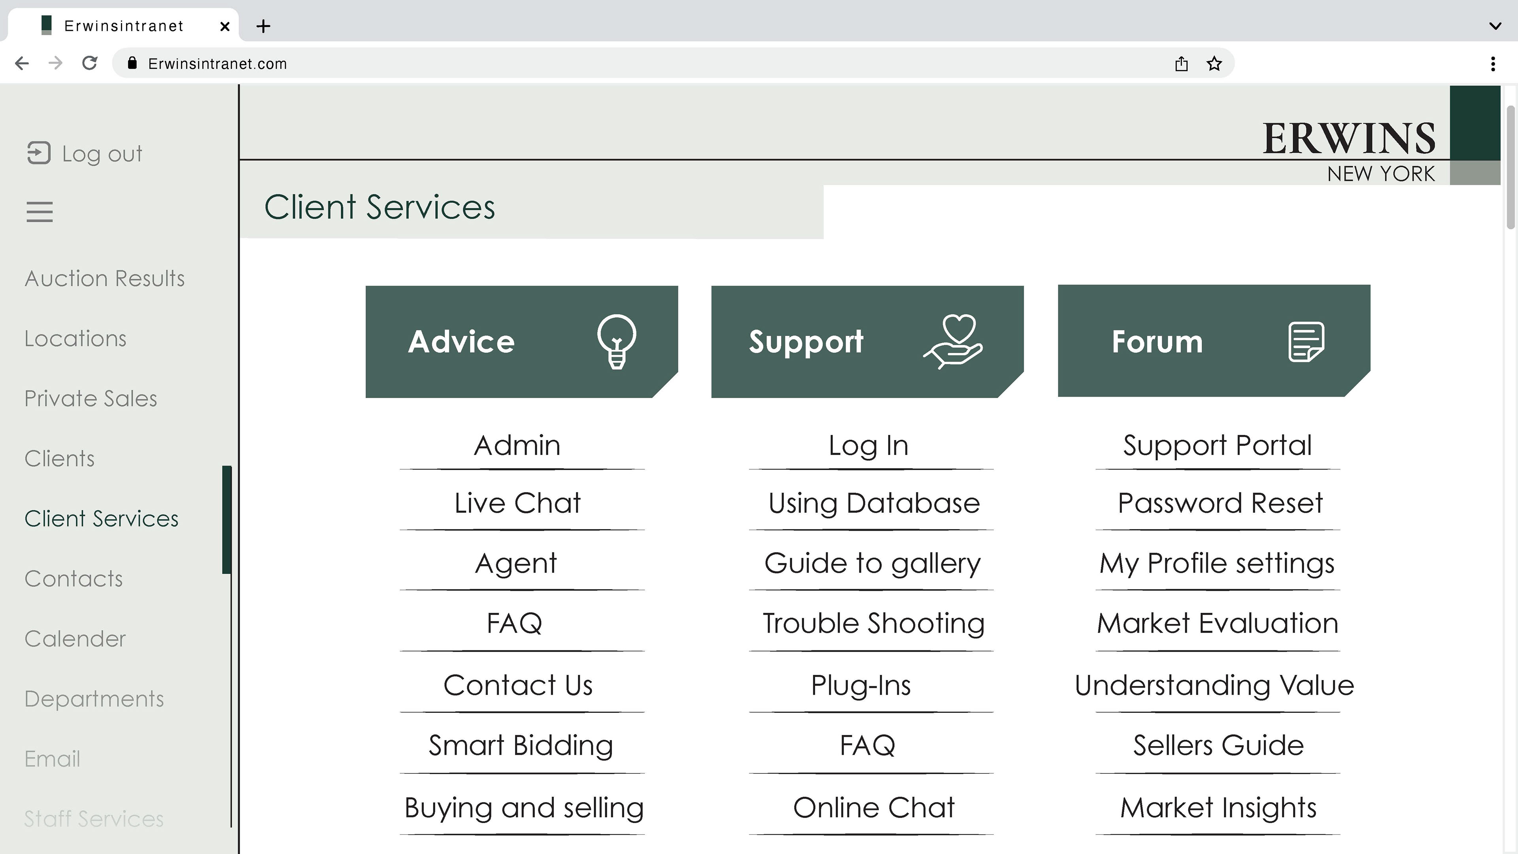Switch to the Erwinsintranet browser tab

(124, 26)
